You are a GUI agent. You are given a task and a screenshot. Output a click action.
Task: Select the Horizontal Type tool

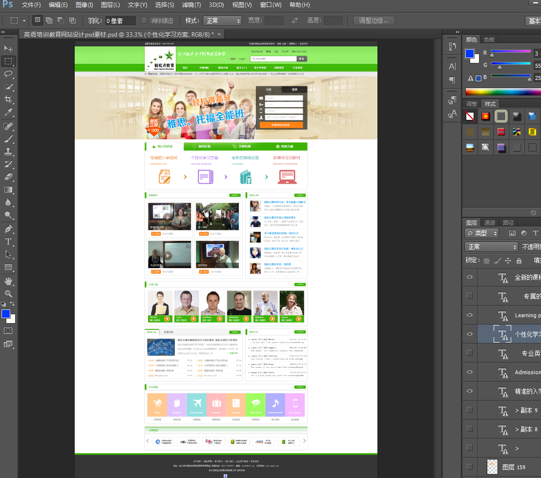[8, 241]
